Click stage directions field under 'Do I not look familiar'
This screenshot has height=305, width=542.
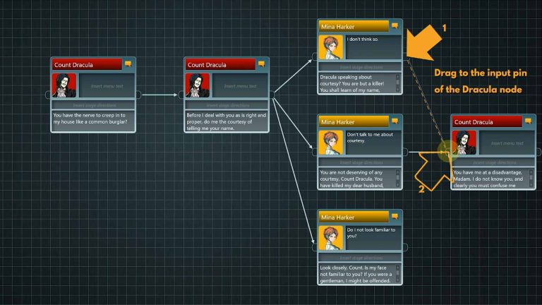coord(360,258)
